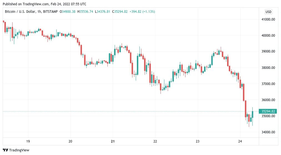The image size is (281, 155).
Task: Click the 1h timeframe label in the header
Action: pos(39,12)
